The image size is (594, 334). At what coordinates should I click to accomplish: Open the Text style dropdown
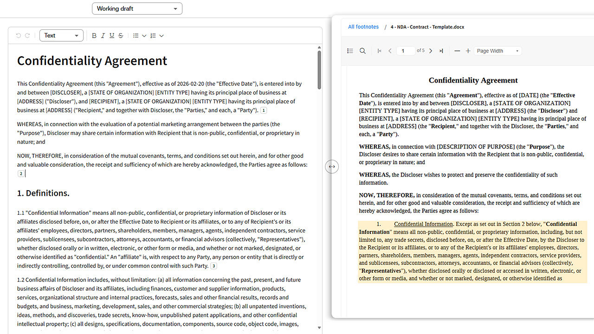tap(62, 36)
